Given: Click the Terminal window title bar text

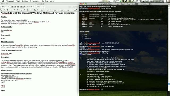Looking at the screenshot, I should point(124,4).
